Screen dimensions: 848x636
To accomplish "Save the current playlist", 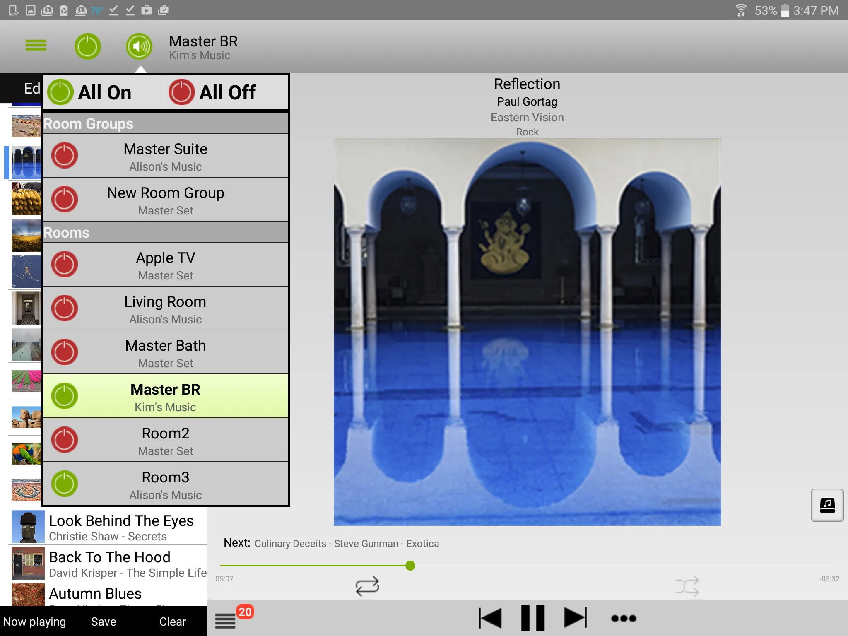I will [104, 622].
